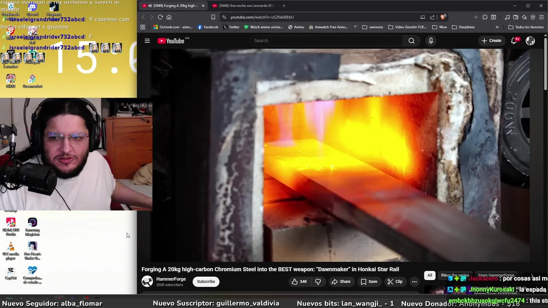The image size is (548, 308).
Task: Open the Streamer.bot desktop shortcut
Action: (33, 81)
